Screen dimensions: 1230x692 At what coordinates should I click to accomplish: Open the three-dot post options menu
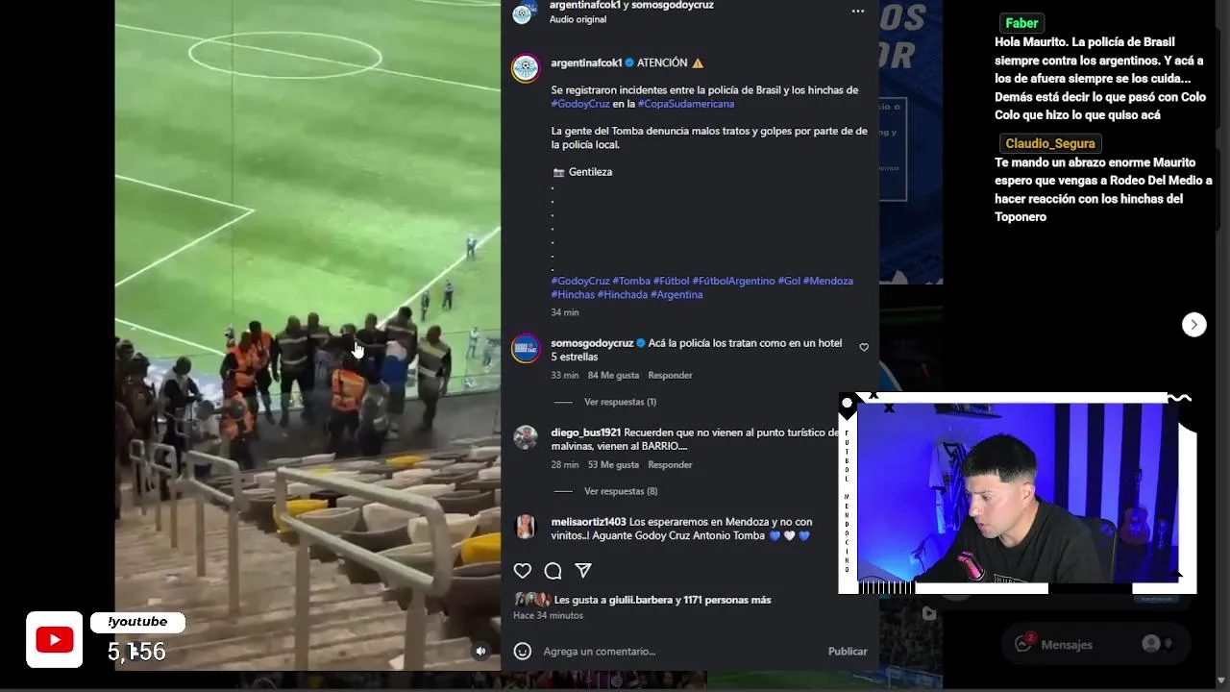pos(858,12)
